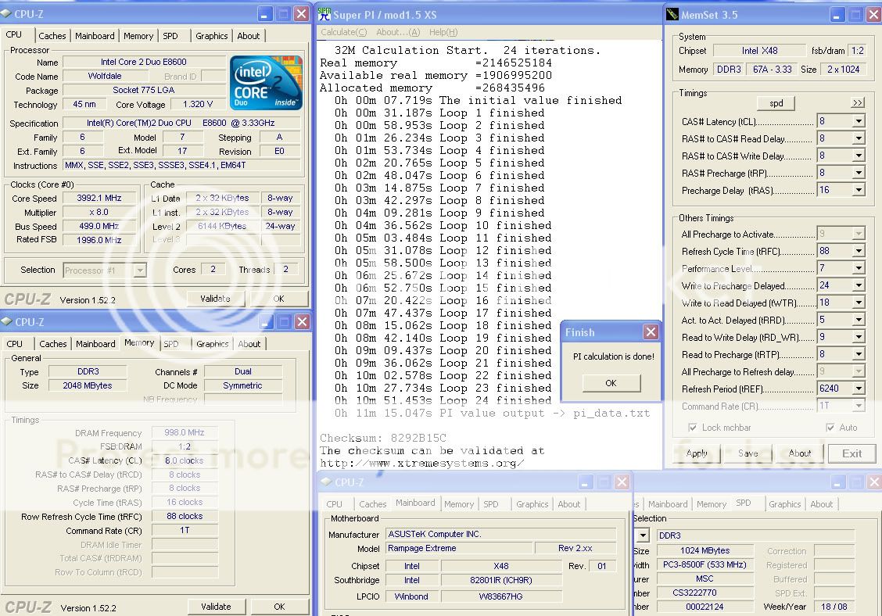Click the xtremesystems.org URL text
Image resolution: width=882 pixels, height=616 pixels.
422,464
